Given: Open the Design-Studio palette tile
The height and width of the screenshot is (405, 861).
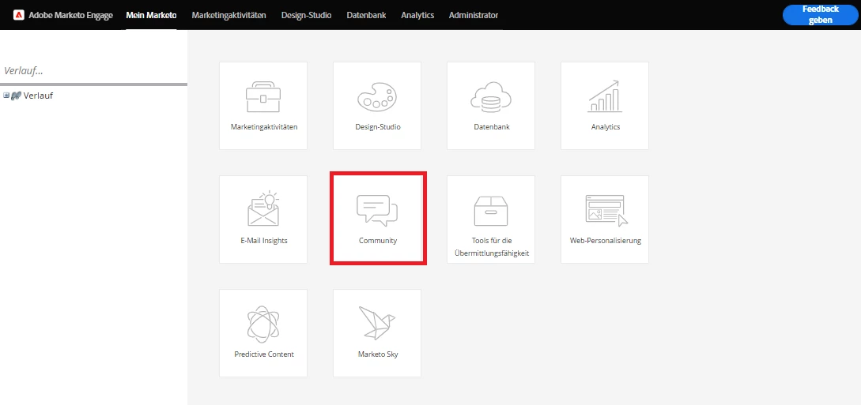Looking at the screenshot, I should [377, 106].
